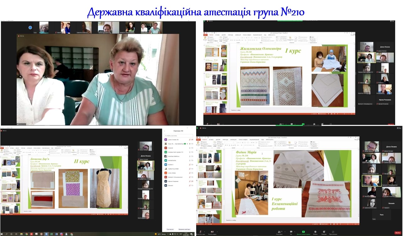The height and width of the screenshot is (236, 403).
Task: Click the search participants field
Action: pos(178,136)
